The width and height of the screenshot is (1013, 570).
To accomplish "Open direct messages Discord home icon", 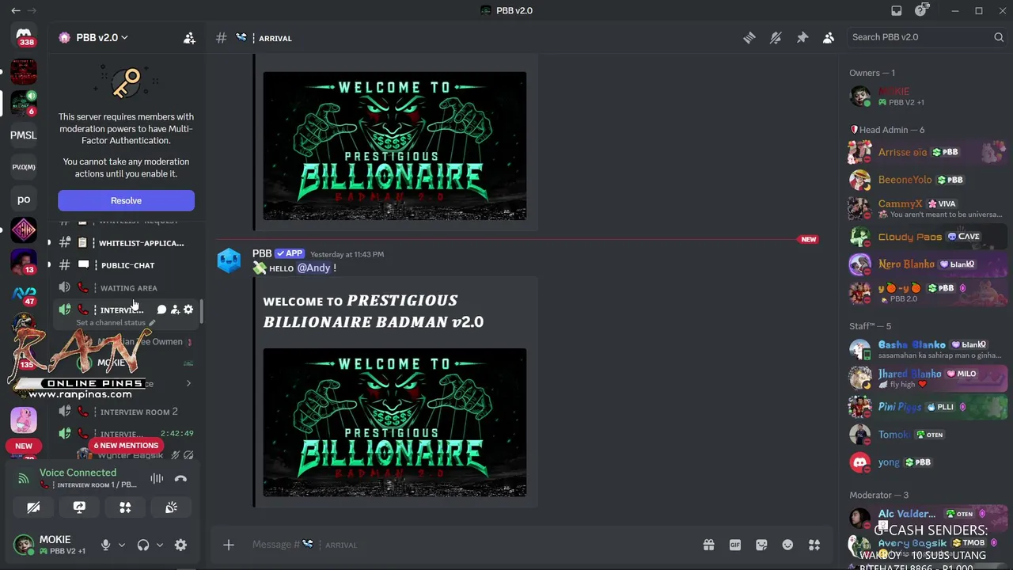I will 24,37.
